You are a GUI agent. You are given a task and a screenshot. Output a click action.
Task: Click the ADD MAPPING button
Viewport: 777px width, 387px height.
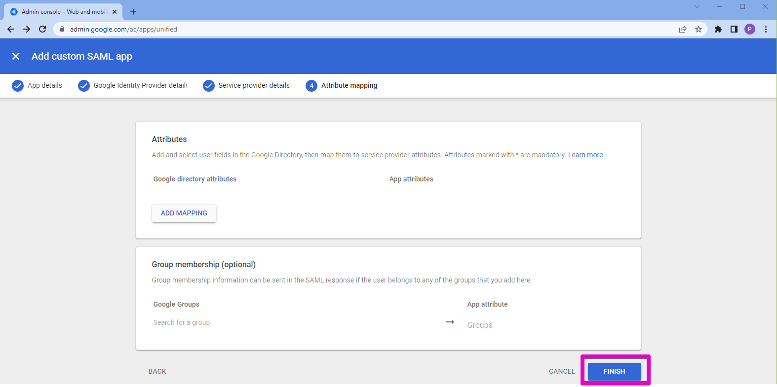point(184,213)
